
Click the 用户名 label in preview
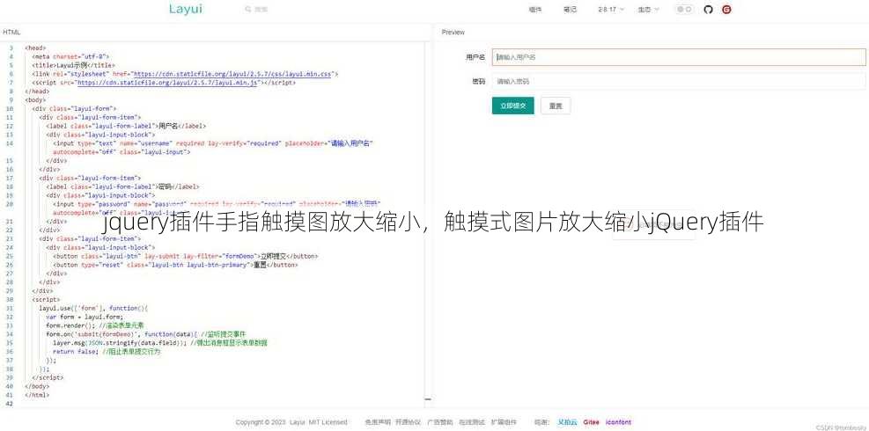[x=475, y=57]
